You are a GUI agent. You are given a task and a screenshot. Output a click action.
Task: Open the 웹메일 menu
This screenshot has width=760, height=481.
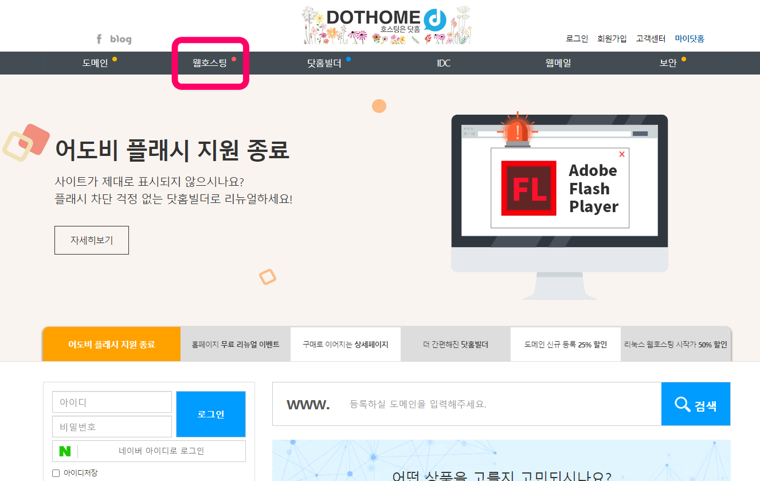(x=558, y=63)
